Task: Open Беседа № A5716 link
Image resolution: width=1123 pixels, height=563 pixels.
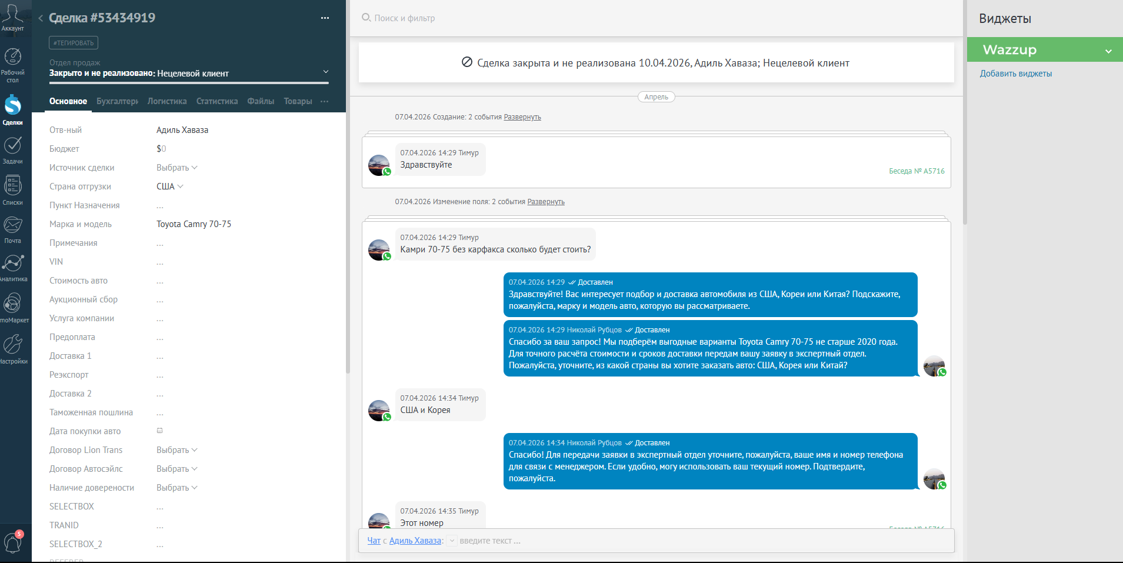Action: 917,171
